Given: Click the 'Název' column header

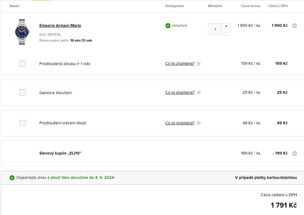Looking at the screenshot, I should (15, 6).
